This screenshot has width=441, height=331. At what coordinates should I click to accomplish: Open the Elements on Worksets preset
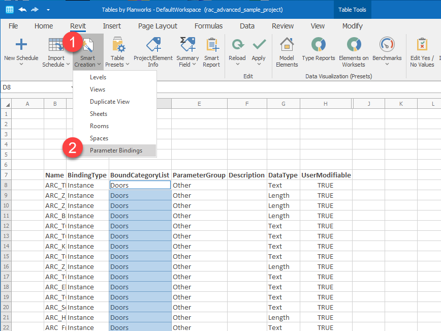pos(354,53)
